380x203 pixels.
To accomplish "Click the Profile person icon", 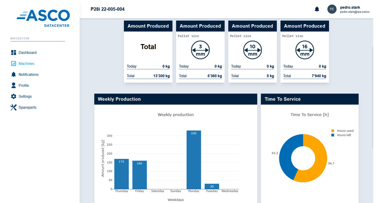I will point(14,85).
